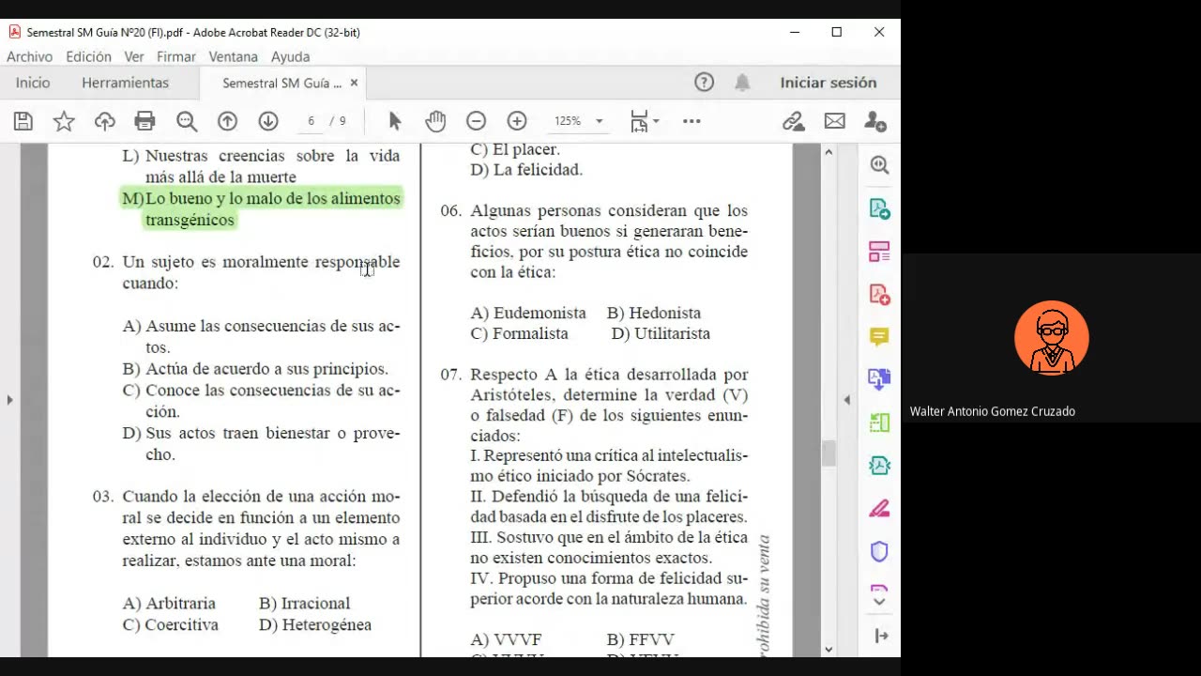Click answer option 'A) Eudemonista'
Screen dimensions: 1201x676
(x=528, y=313)
